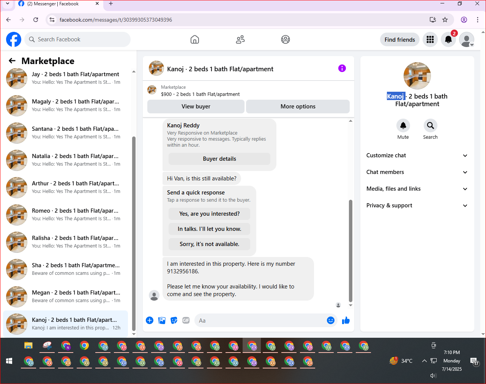The image size is (486, 384).
Task: Focus the Aa message input box
Action: click(266, 321)
